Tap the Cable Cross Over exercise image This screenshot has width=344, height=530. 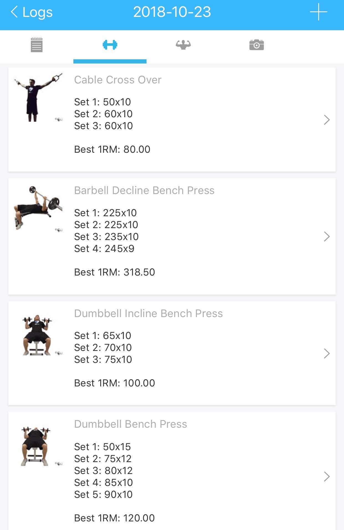tap(38, 97)
